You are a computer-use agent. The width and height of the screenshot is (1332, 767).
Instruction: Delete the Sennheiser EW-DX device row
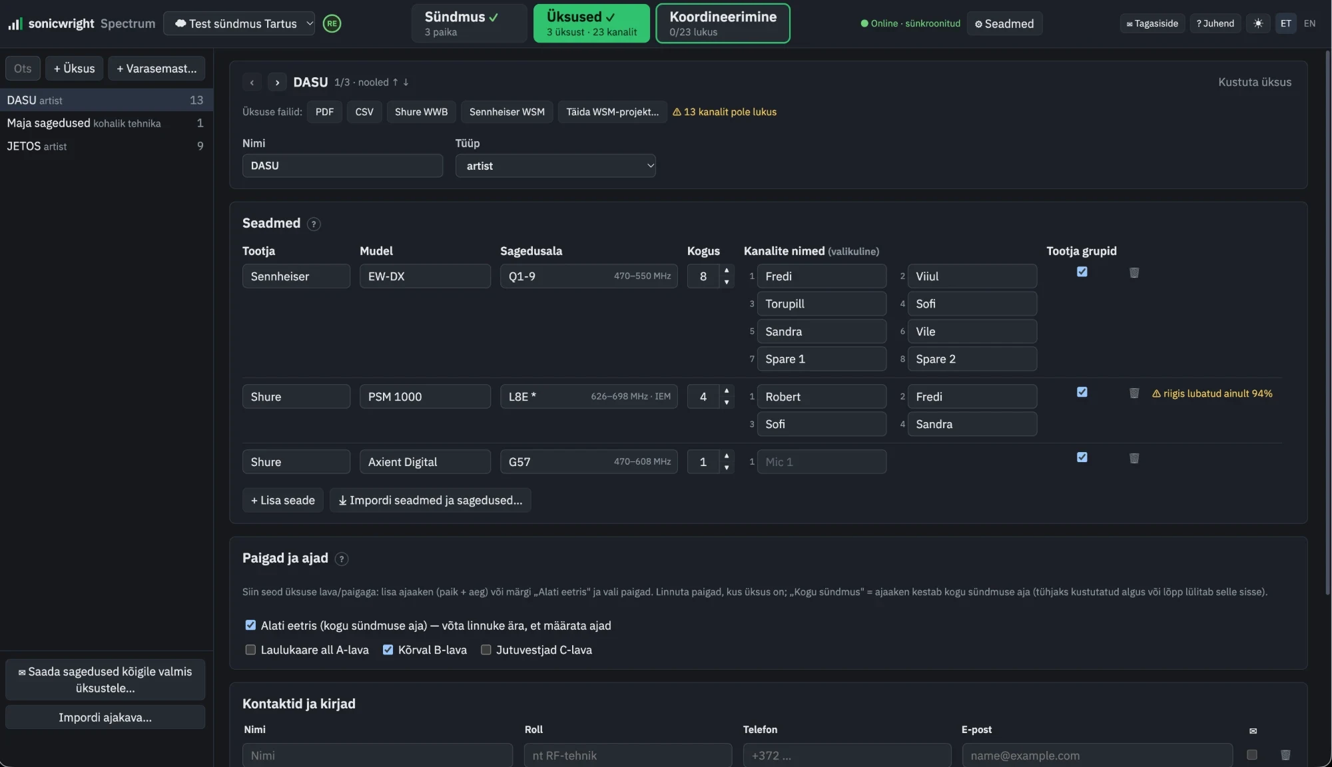(1134, 272)
